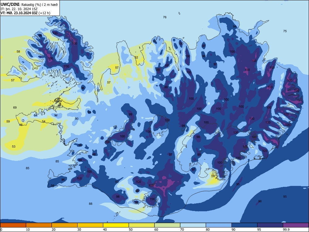This screenshot has height=232, width=309.
Task: Click the map value 69
Action: point(15,108)
